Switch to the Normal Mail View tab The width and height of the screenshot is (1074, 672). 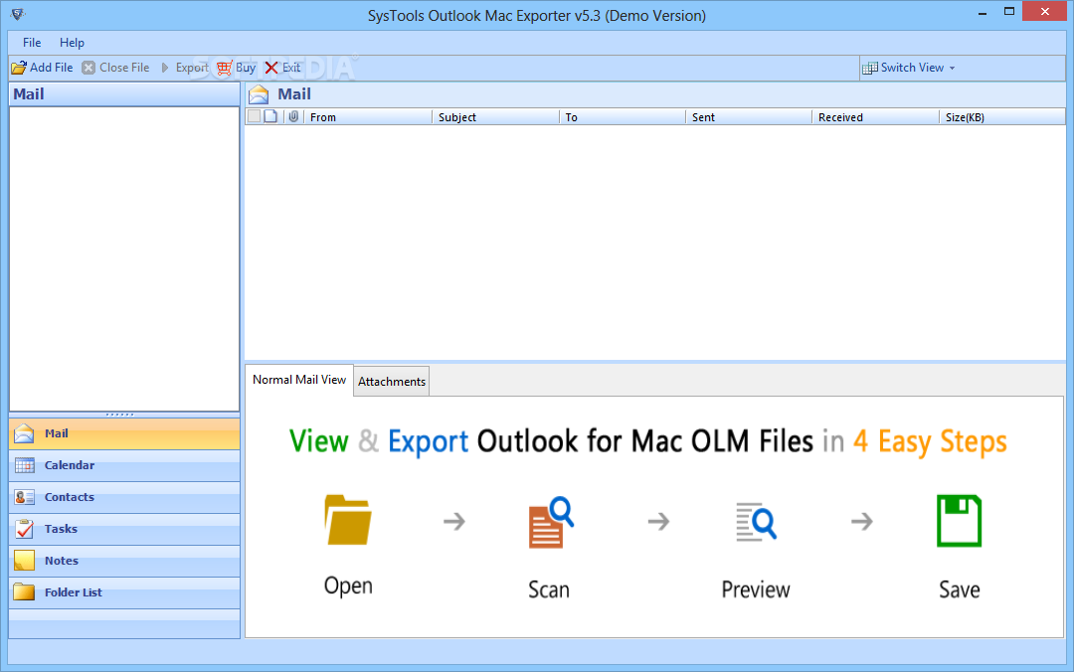pos(299,380)
